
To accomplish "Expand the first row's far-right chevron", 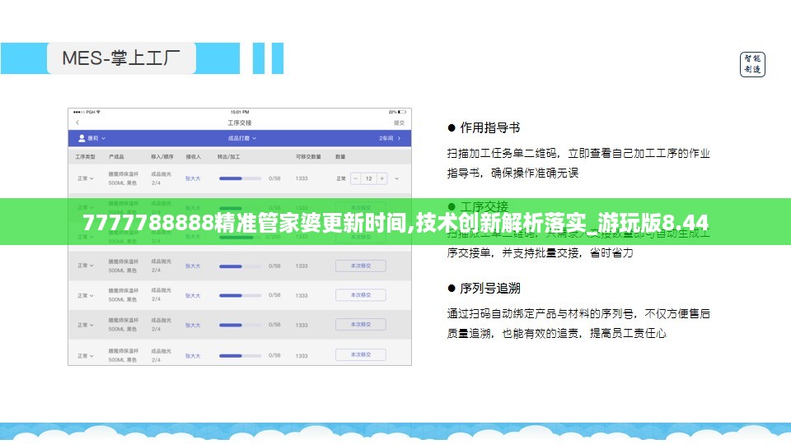I will (397, 178).
